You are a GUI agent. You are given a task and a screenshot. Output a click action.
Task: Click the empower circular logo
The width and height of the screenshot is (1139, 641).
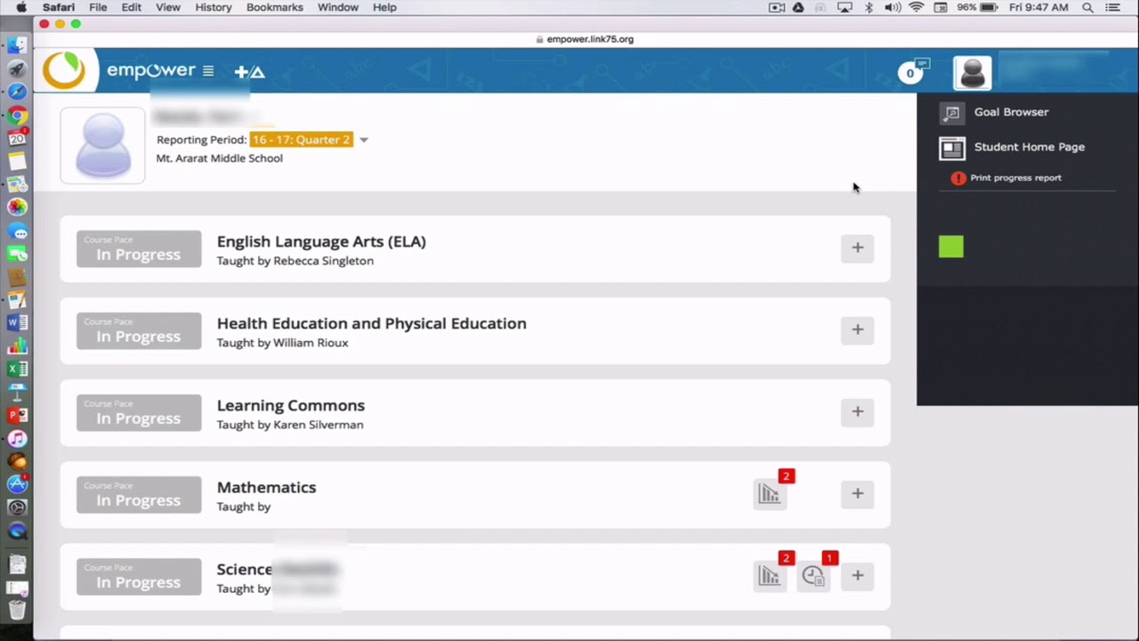(x=65, y=70)
